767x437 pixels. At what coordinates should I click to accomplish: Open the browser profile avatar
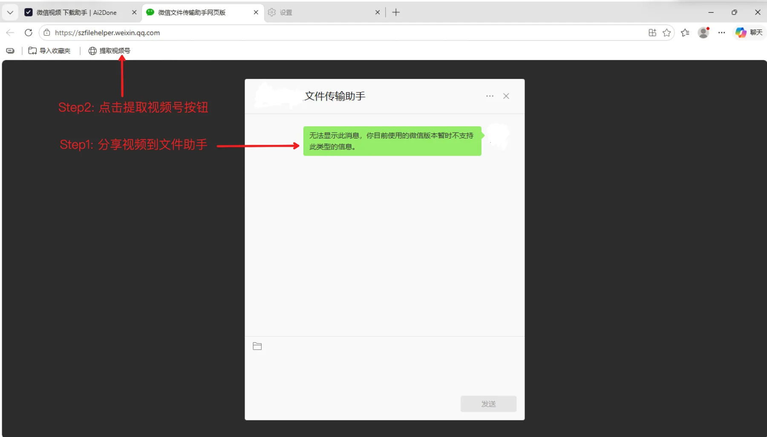point(704,33)
